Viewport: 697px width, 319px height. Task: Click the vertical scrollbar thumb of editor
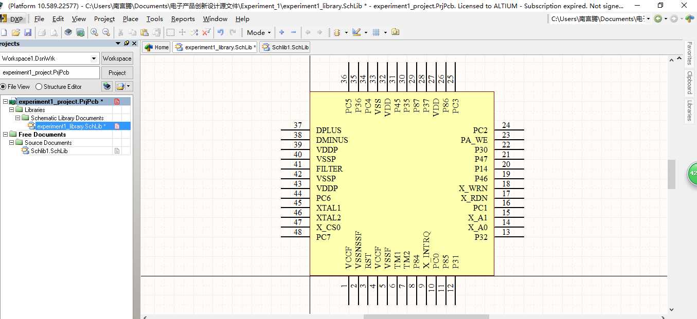[671, 174]
